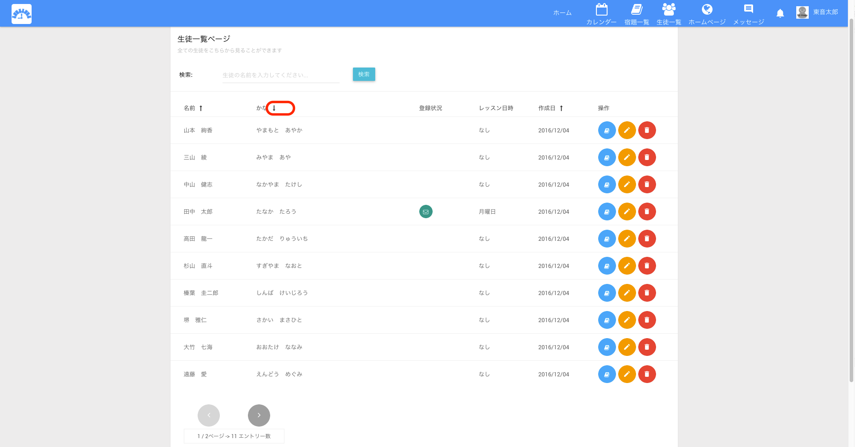Click the notification bell icon
Viewport: 855px width, 447px height.
tap(780, 13)
